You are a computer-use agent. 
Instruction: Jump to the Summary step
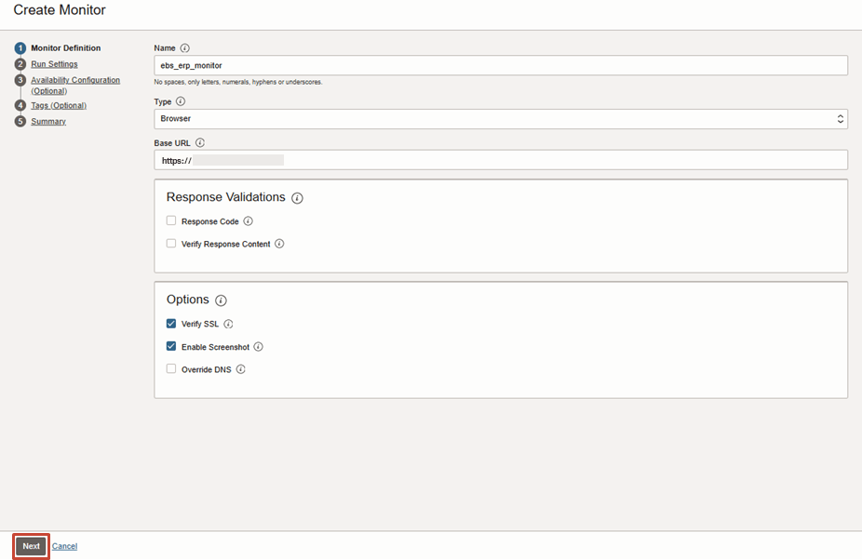coord(48,122)
